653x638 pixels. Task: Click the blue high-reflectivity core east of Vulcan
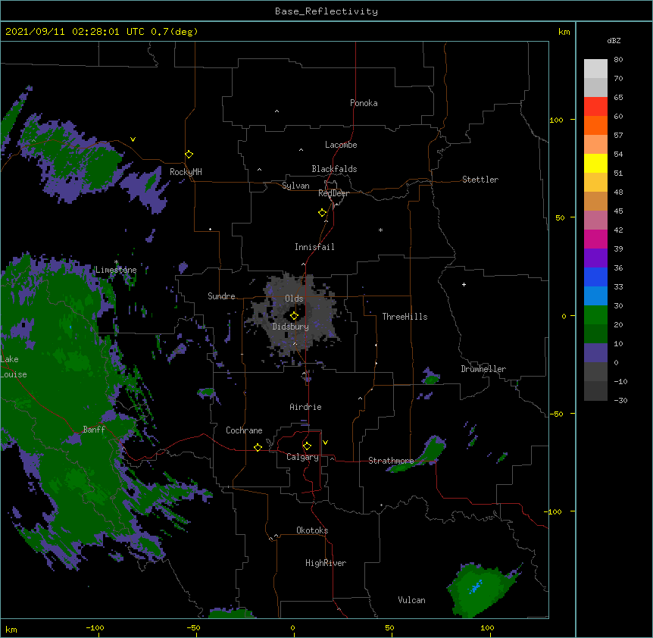pos(475,586)
